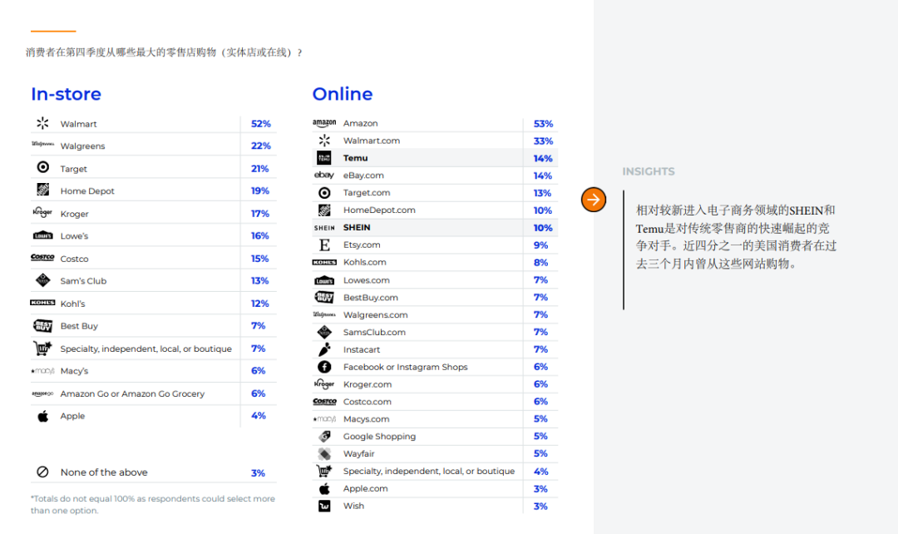The width and height of the screenshot is (898, 534).
Task: Select the In-store section heading
Action: pos(66,94)
